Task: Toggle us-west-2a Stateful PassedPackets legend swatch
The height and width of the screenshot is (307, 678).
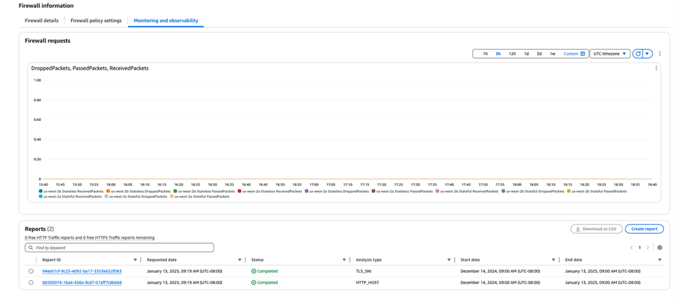Action: coord(172,196)
